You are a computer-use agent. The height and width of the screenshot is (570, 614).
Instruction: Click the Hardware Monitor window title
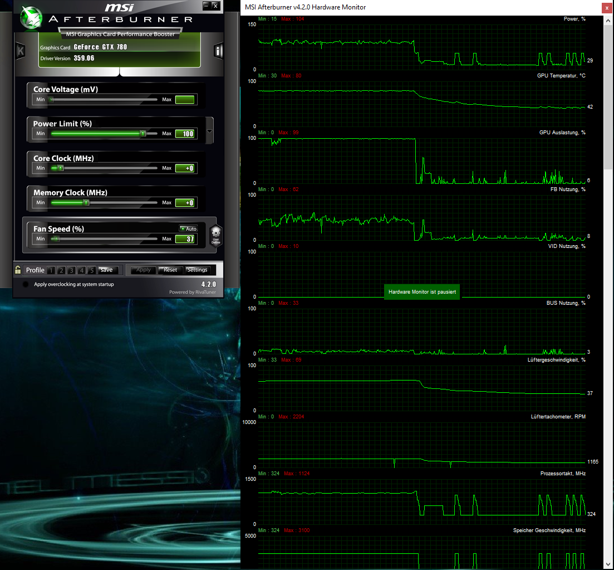[305, 7]
